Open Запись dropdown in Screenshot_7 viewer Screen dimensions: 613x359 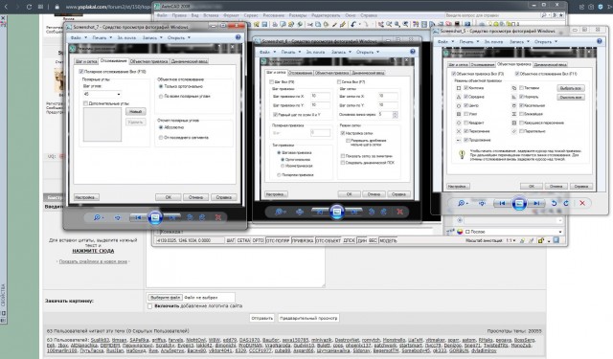coord(152,38)
